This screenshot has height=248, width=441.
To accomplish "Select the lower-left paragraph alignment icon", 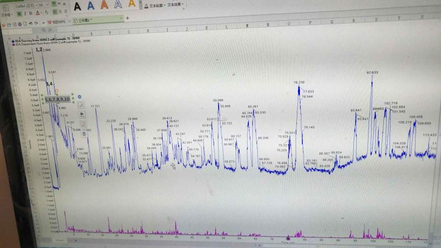I will [x=55, y=12].
